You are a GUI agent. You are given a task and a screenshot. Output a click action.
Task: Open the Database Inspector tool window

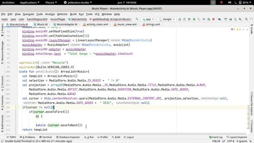(68, 137)
